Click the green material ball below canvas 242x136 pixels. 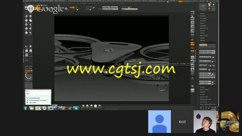coord(87,106)
